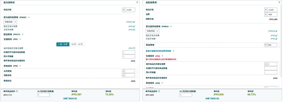Image resolution: width=283 pixels, height=102 pixels.
Task: Edit 30 天的预计销售量 in 亚马逊物流 panel
Action: (43, 95)
